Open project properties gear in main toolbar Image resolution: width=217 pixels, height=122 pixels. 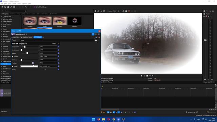click(14, 7)
